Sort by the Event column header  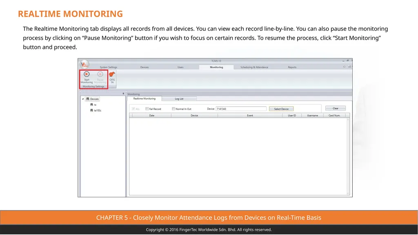click(250, 115)
